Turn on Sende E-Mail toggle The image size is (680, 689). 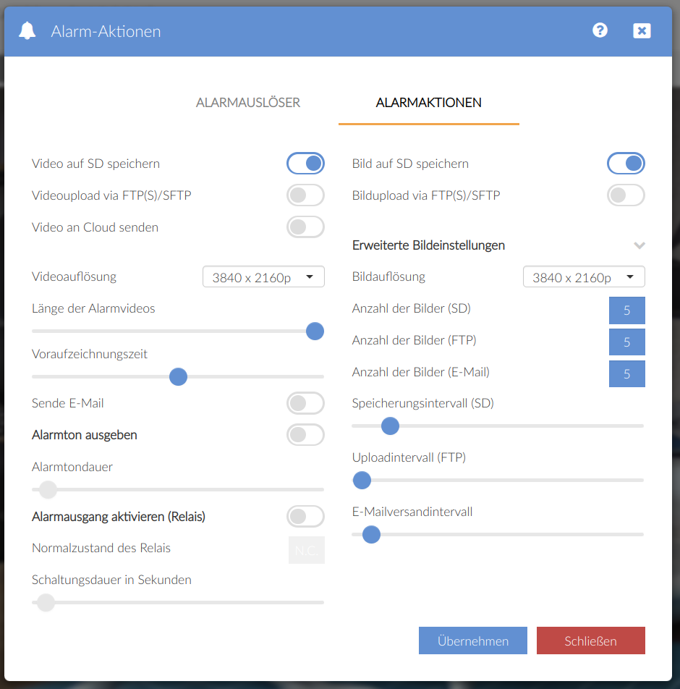tap(305, 403)
